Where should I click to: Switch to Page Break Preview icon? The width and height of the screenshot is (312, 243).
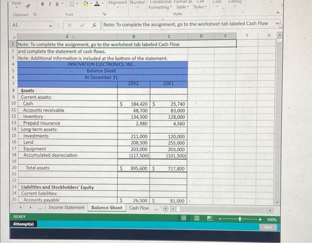click(209, 218)
